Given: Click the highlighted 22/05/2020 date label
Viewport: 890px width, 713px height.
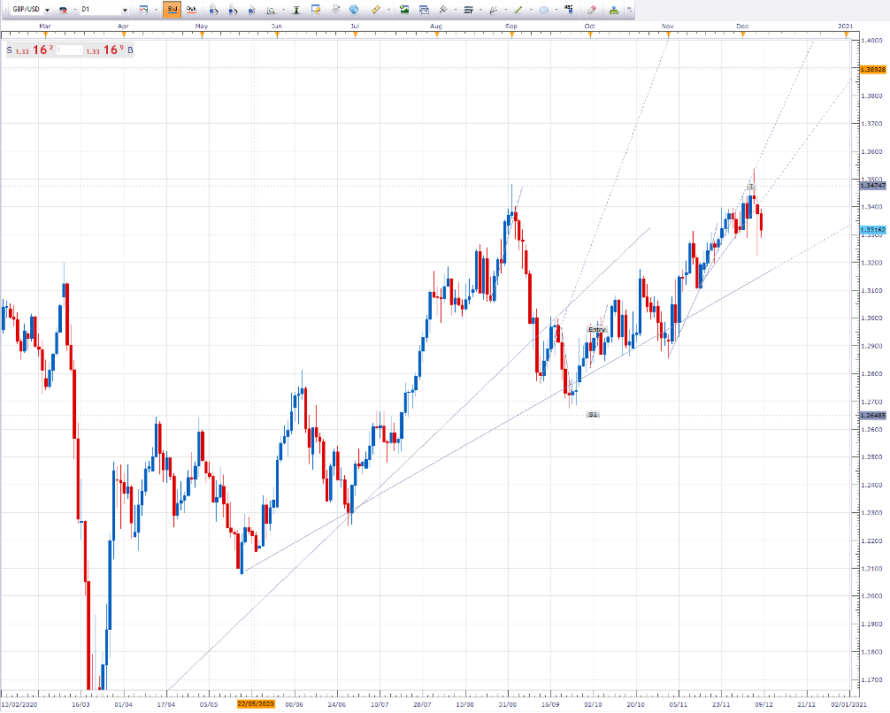Looking at the screenshot, I should [256, 704].
